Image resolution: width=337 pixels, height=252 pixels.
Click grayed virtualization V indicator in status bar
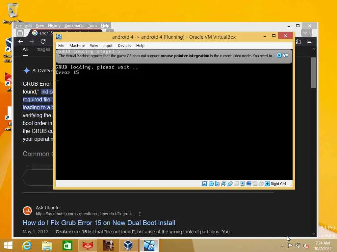tap(255, 184)
